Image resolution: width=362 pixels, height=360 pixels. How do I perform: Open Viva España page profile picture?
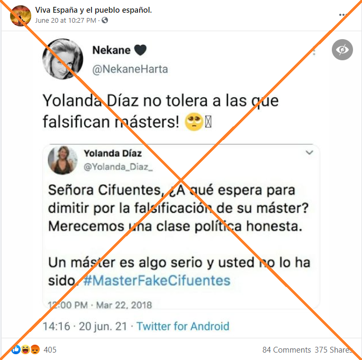pos(21,16)
